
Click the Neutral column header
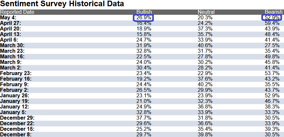point(206,12)
